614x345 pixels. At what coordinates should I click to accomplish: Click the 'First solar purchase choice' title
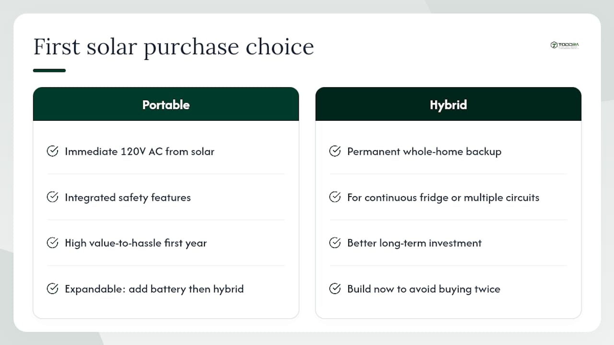(x=174, y=47)
